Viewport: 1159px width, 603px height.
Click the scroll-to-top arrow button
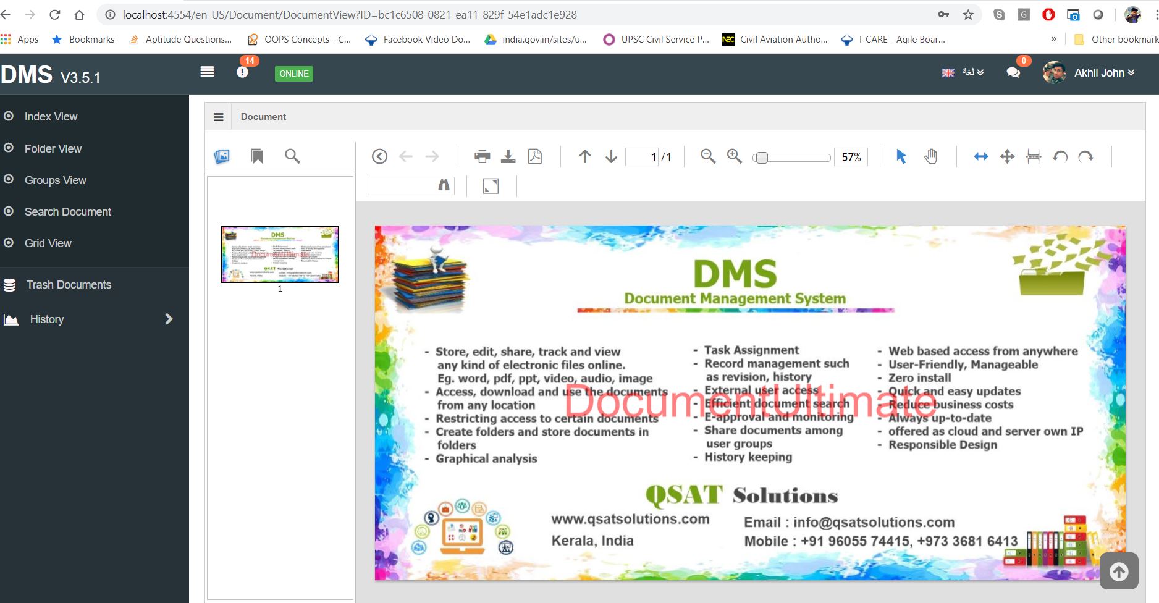(1119, 571)
